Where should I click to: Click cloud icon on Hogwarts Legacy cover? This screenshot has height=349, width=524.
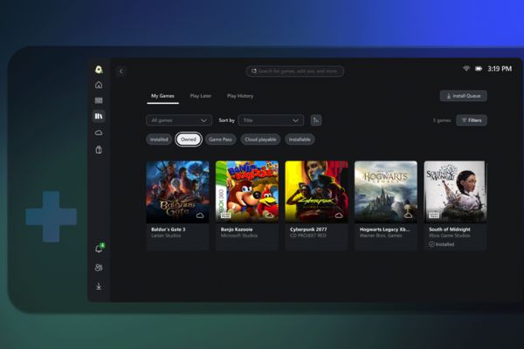(x=408, y=216)
